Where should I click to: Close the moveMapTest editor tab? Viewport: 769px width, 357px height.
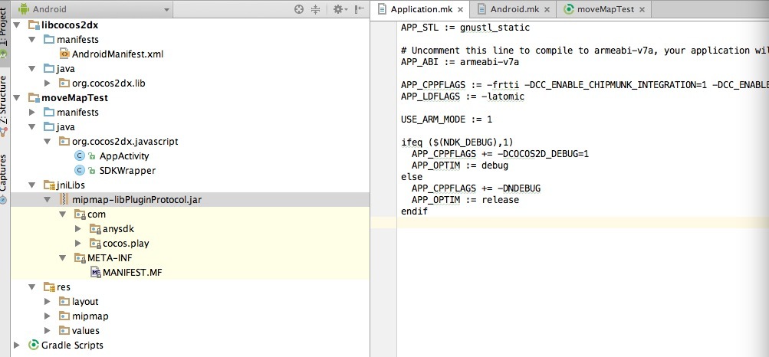coord(642,9)
